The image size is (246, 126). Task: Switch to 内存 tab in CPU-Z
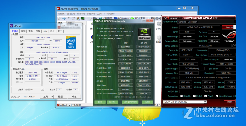click(x=38, y=31)
